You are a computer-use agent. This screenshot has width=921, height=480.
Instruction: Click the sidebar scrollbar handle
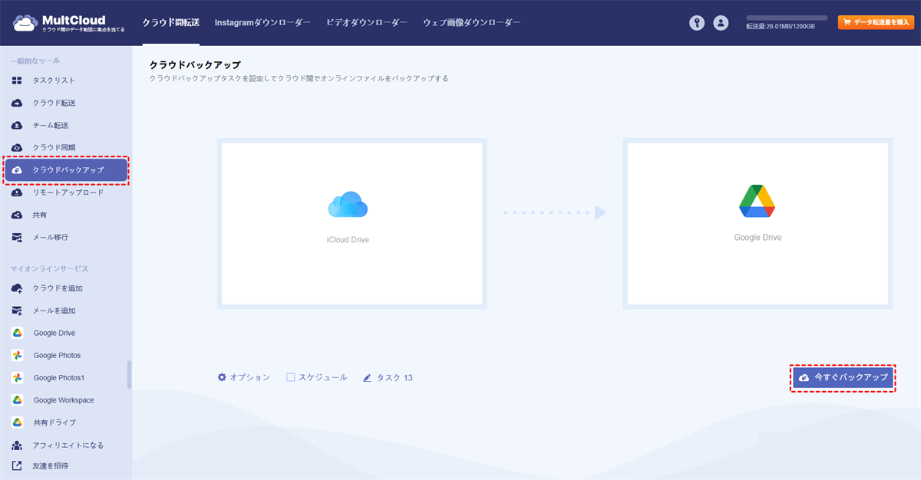pos(129,374)
